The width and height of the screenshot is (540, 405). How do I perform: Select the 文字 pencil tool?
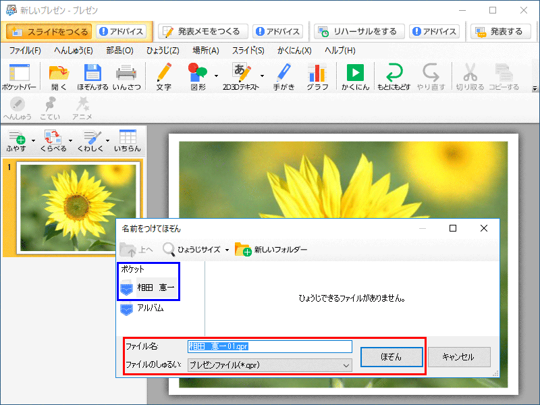pos(164,72)
